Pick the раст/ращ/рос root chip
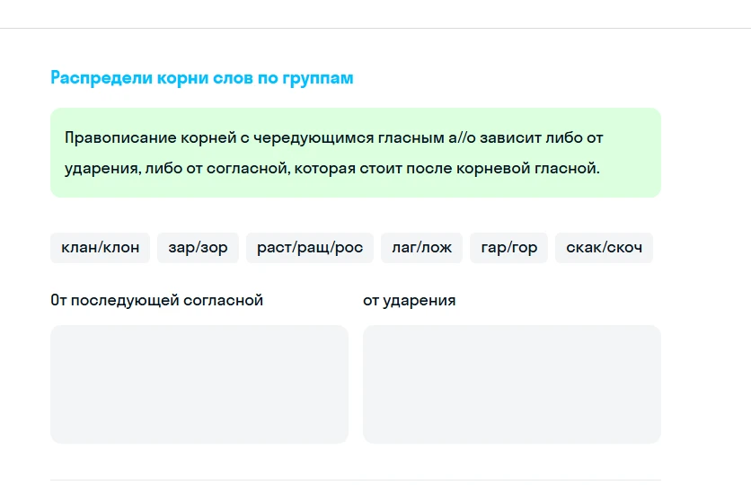Image resolution: width=751 pixels, height=485 pixels. (x=310, y=248)
